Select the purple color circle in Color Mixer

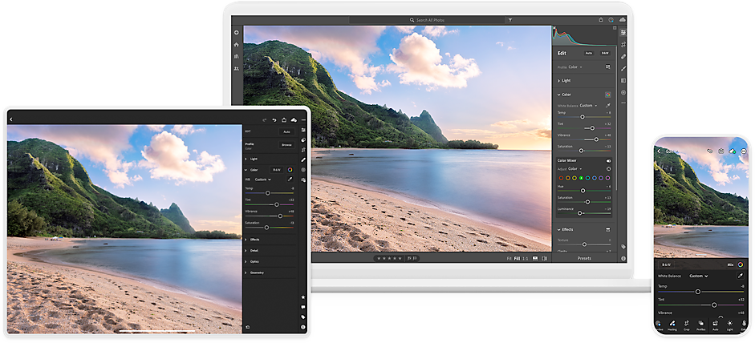602,178
